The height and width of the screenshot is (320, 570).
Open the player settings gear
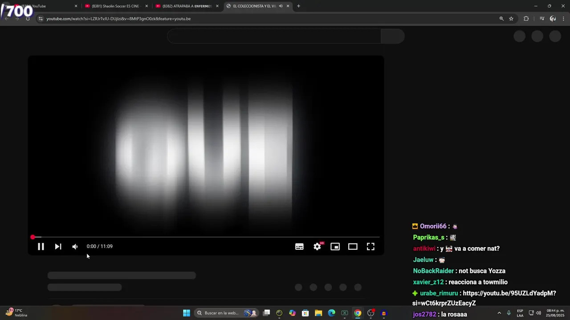coord(317,247)
